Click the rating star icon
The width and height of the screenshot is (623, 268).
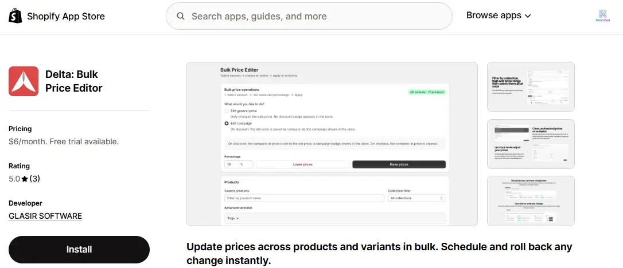[x=25, y=179]
